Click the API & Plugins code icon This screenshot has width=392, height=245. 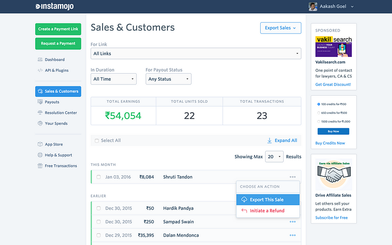(40, 70)
